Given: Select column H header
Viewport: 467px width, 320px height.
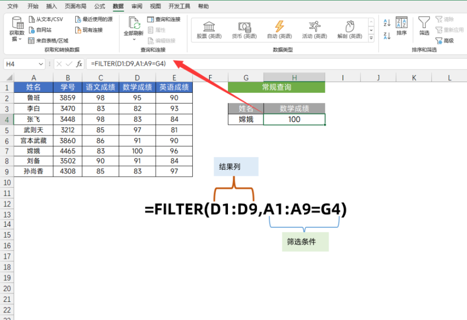Looking at the screenshot, I should (x=294, y=78).
